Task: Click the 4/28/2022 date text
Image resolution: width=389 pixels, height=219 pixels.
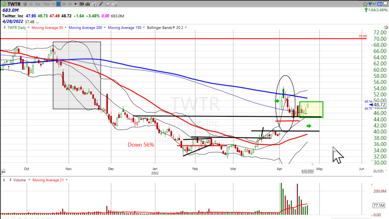Action: click(13, 21)
